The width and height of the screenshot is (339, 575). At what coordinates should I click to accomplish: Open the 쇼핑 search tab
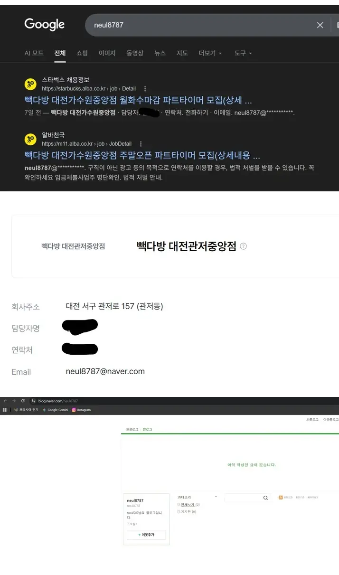pyautogui.click(x=82, y=53)
